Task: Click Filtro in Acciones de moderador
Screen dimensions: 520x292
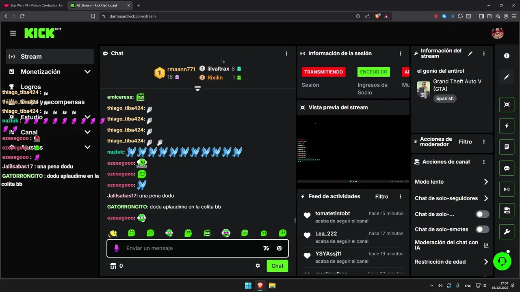Action: (x=465, y=142)
